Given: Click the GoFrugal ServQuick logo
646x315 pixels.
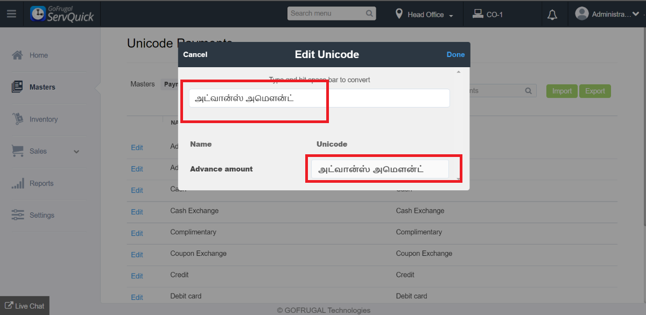Looking at the screenshot, I should pos(62,14).
